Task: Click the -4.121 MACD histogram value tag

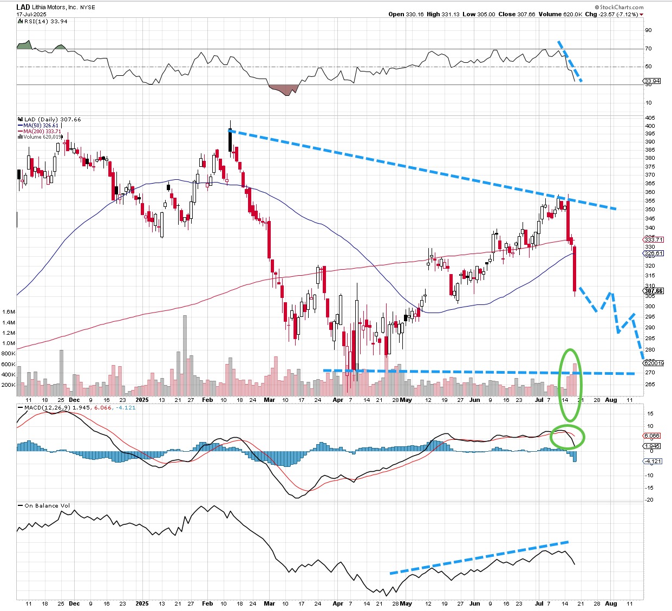Action: (x=652, y=461)
